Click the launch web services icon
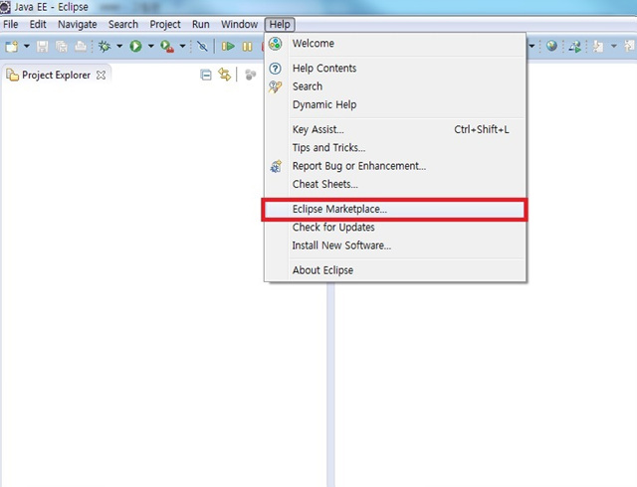This screenshot has width=637, height=487. coord(575,47)
